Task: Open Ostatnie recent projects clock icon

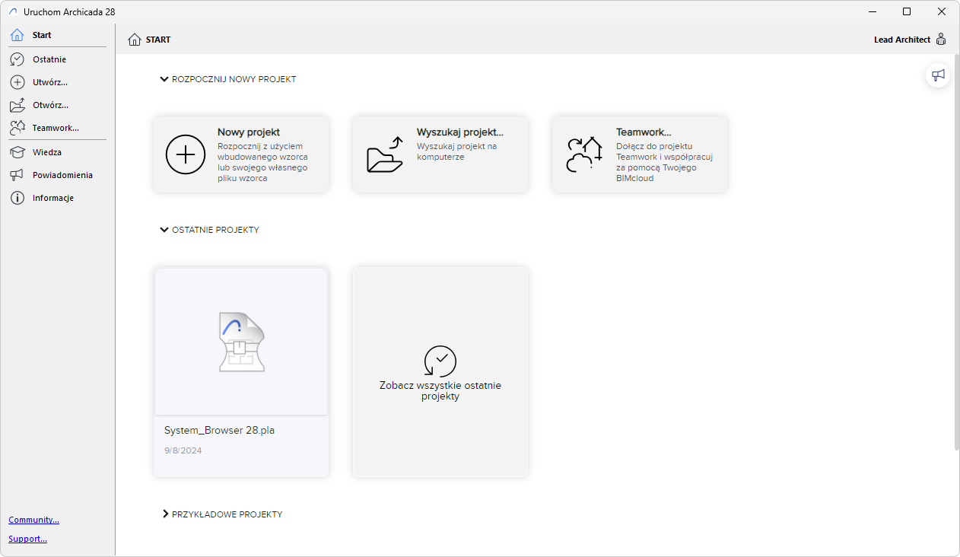Action: pyautogui.click(x=17, y=59)
